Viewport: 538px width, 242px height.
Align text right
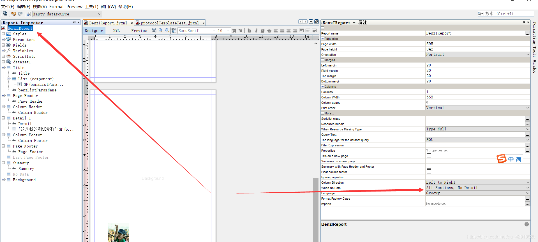tap(295, 31)
